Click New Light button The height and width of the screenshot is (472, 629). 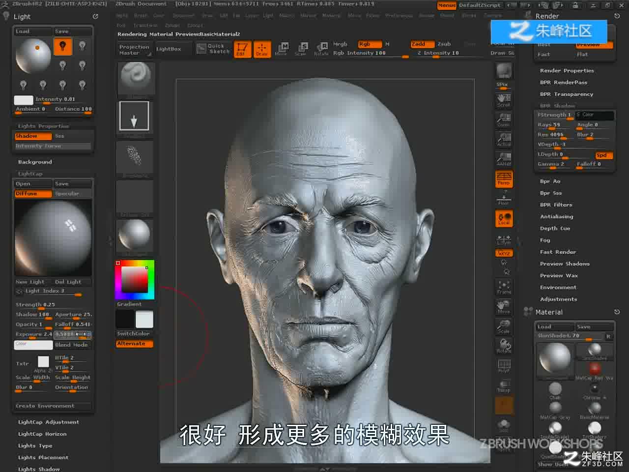tap(33, 282)
